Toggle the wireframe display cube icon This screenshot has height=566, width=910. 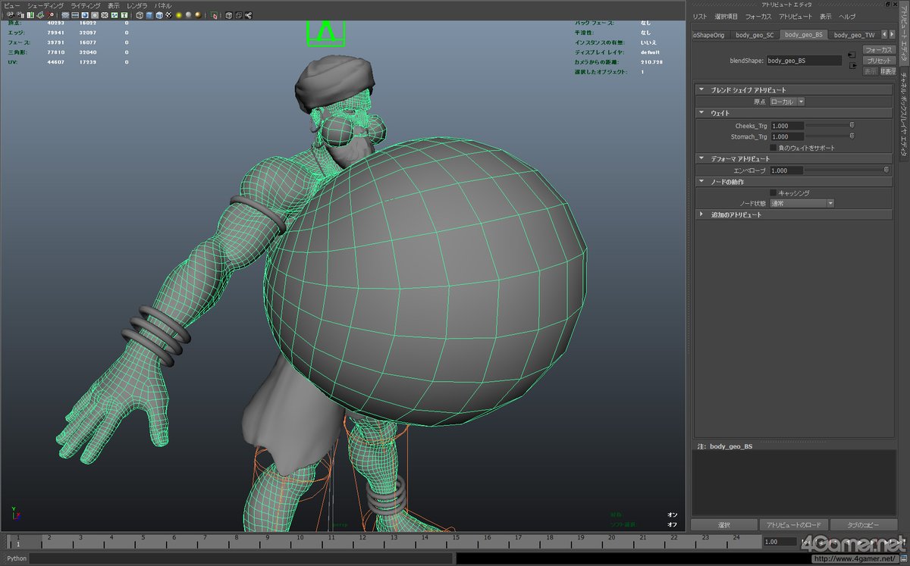pos(140,15)
